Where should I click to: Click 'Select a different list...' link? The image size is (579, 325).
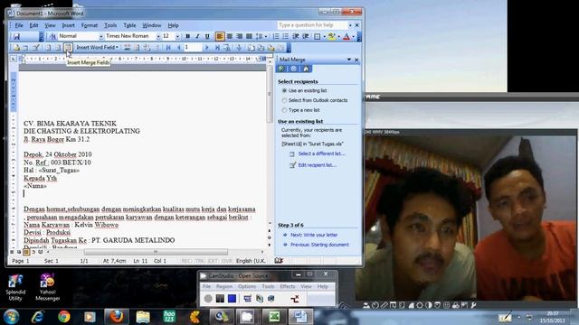(x=322, y=153)
